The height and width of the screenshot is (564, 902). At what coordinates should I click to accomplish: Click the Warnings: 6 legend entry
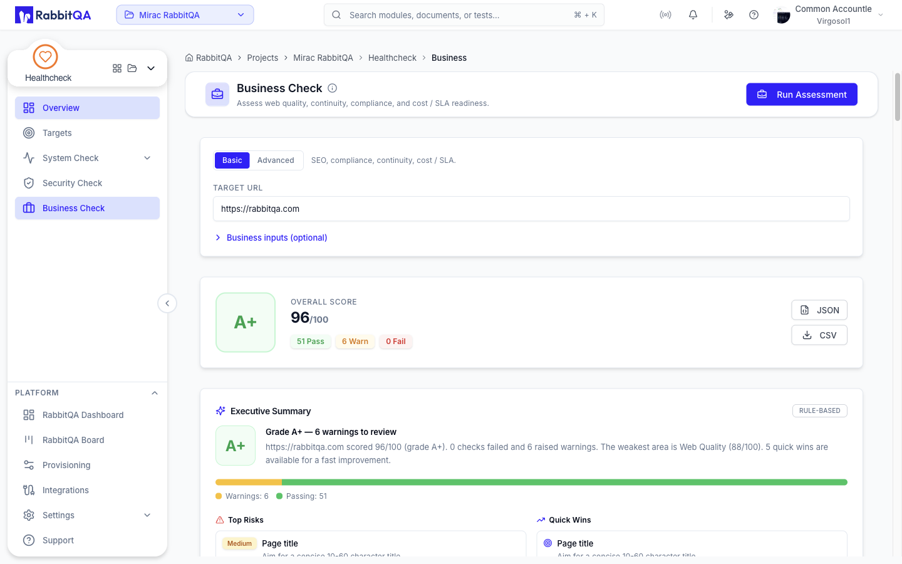[242, 496]
